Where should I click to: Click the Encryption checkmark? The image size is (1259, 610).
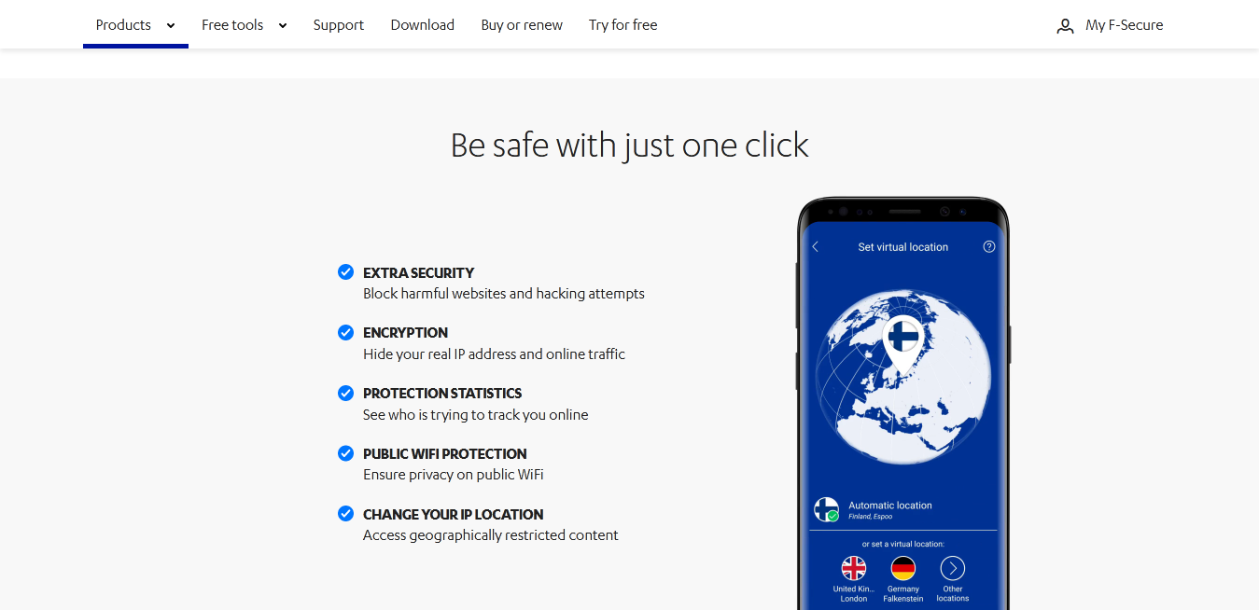pyautogui.click(x=345, y=332)
